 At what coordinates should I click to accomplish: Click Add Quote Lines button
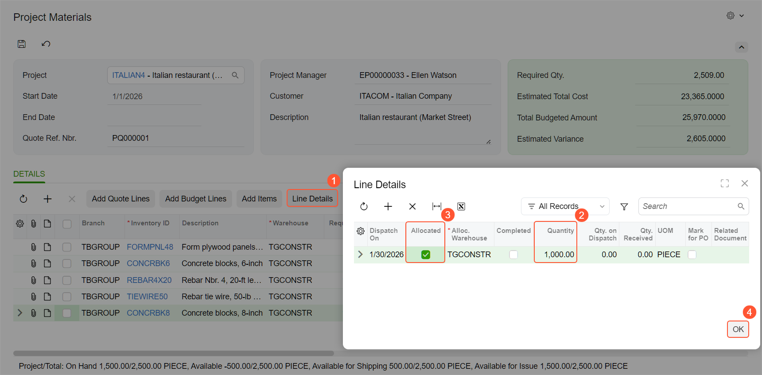tap(121, 199)
